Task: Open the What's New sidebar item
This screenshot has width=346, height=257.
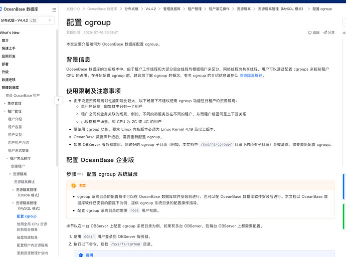Action: [x=10, y=33]
